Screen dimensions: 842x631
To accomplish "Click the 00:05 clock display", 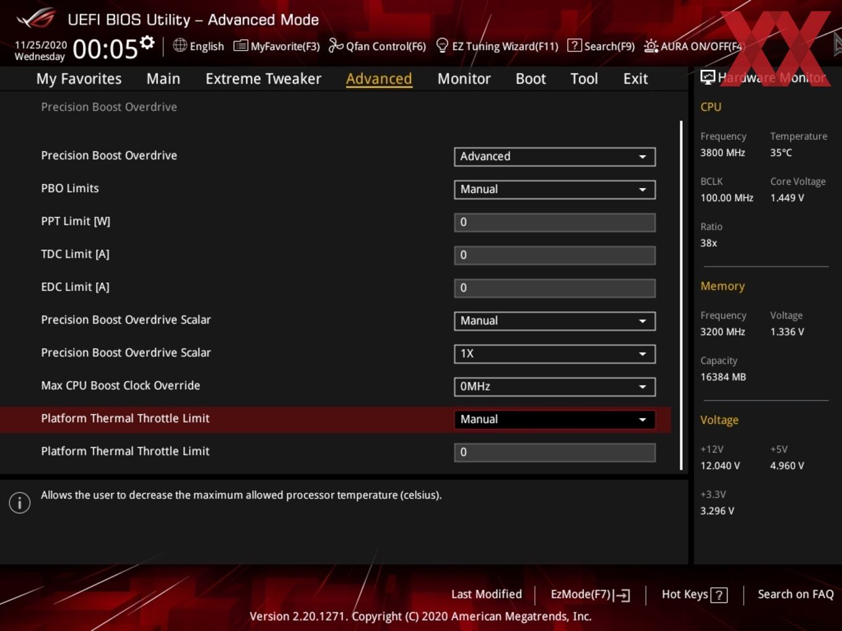I will pyautogui.click(x=105, y=49).
